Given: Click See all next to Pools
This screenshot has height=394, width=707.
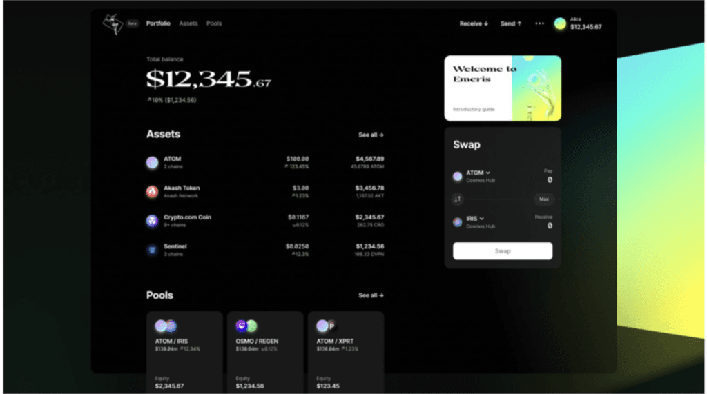Looking at the screenshot, I should (x=371, y=295).
